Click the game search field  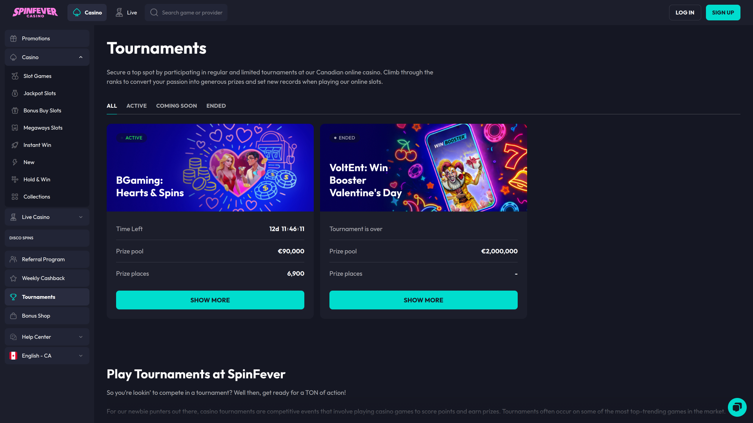(x=186, y=12)
